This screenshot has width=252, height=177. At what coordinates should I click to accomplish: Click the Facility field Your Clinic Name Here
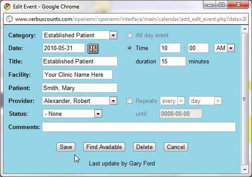tap(77, 74)
